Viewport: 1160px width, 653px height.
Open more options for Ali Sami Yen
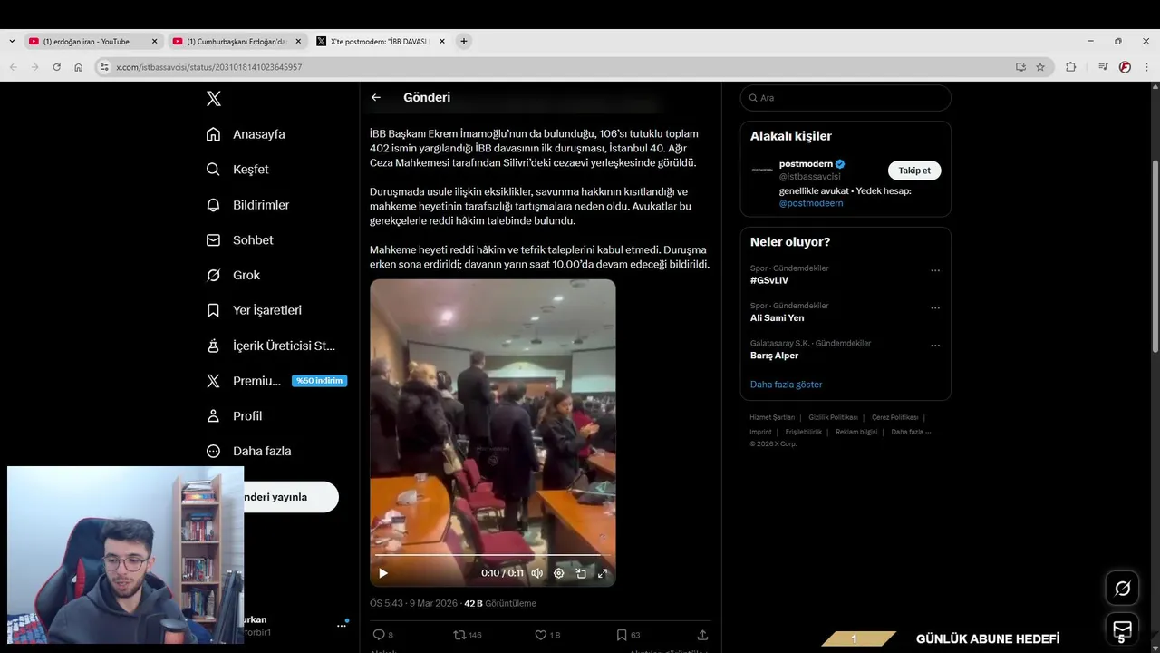pyautogui.click(x=935, y=307)
